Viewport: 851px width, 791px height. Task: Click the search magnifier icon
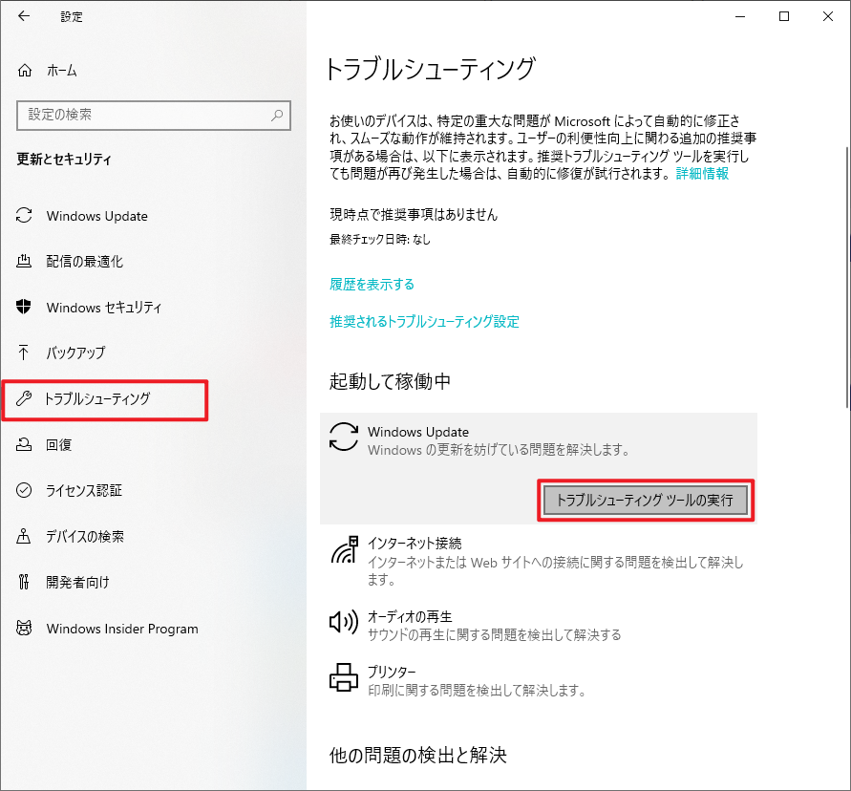tap(277, 115)
